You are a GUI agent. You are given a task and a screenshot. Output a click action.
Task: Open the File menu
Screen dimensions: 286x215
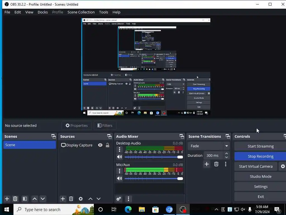tap(7, 12)
